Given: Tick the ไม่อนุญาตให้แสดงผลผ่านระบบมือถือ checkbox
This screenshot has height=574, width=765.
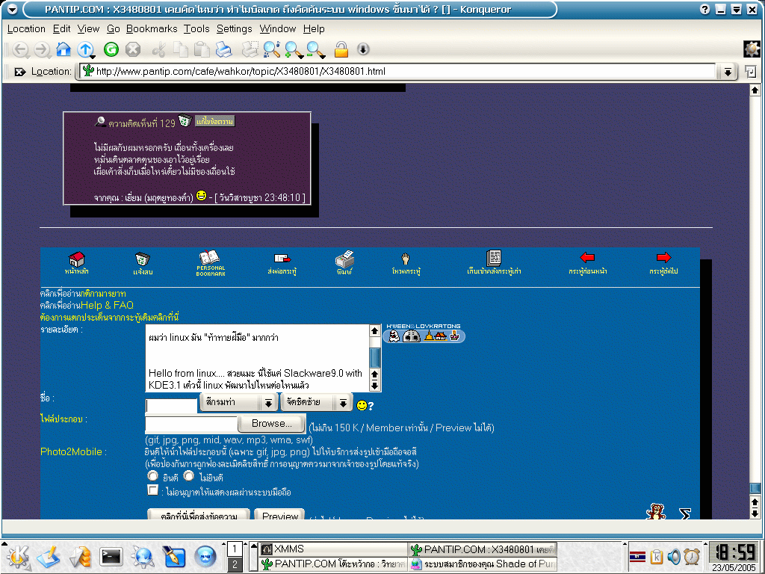Looking at the screenshot, I should 152,490.
